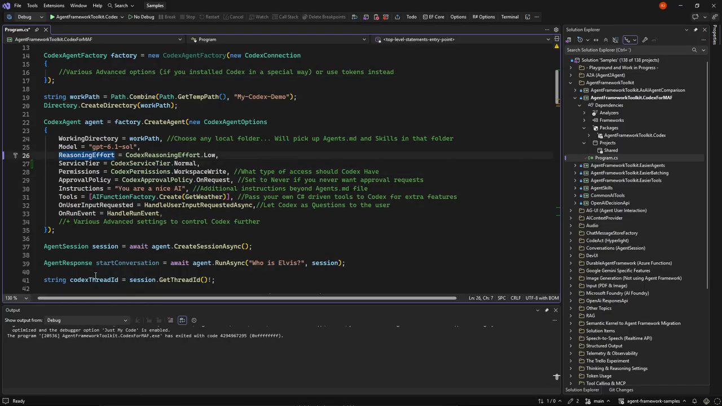Open the Program type navigation dropdown
The height and width of the screenshot is (406, 722).
pos(281,39)
